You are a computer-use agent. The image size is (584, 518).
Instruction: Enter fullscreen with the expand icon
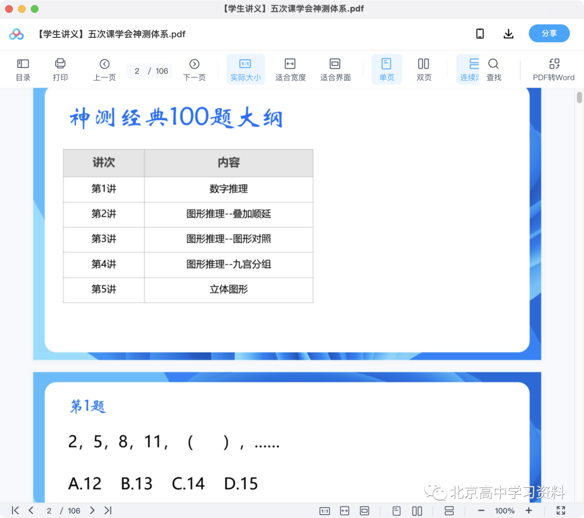click(x=561, y=510)
